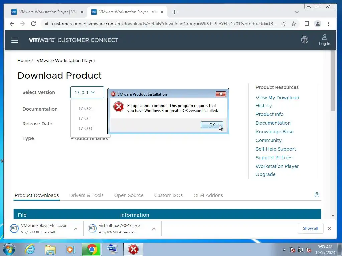Screen dimensions: 342x256
Task: Go back to the previous page
Action: pos(12,24)
